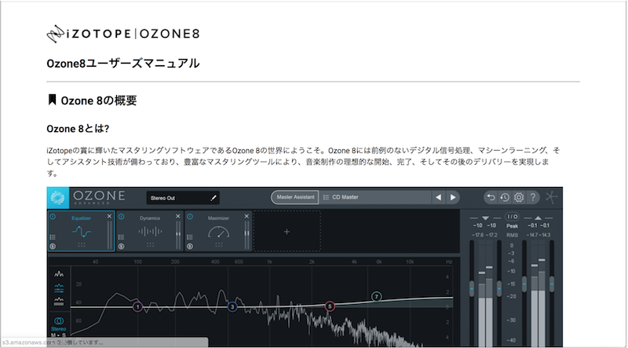Click the Dynamics waveform icon
Screen dimensions: 628x348
pos(150,232)
